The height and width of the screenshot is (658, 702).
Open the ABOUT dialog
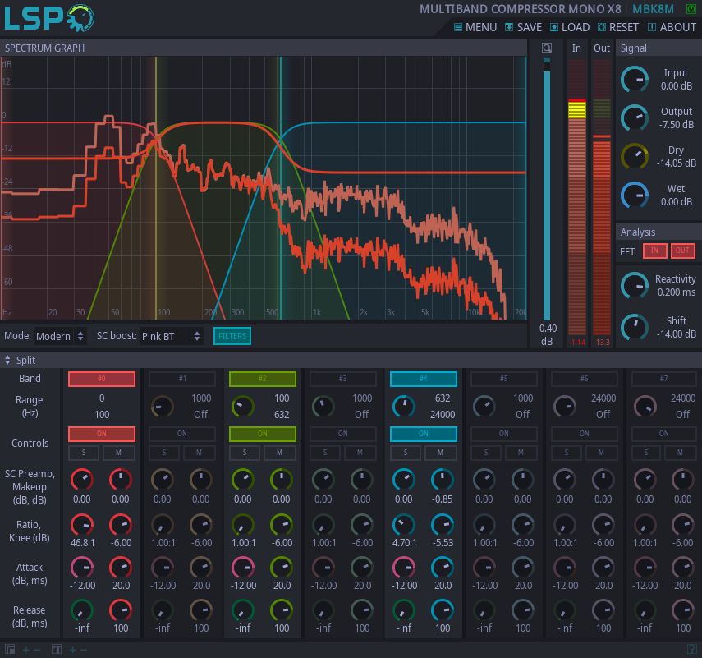(x=672, y=27)
